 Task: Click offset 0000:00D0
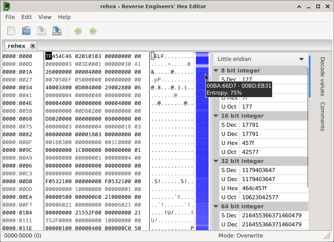pyautogui.click(x=17, y=181)
